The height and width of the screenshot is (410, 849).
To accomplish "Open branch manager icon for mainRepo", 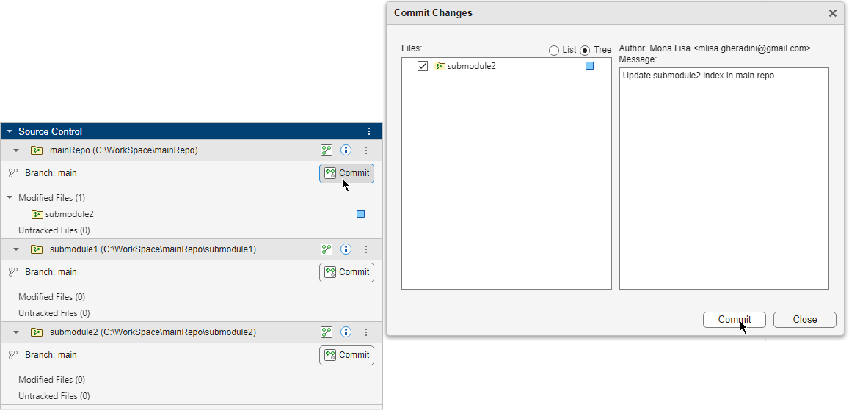I will tap(327, 150).
